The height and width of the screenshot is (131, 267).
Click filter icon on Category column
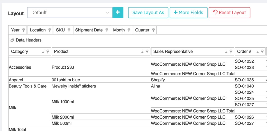click(48, 52)
